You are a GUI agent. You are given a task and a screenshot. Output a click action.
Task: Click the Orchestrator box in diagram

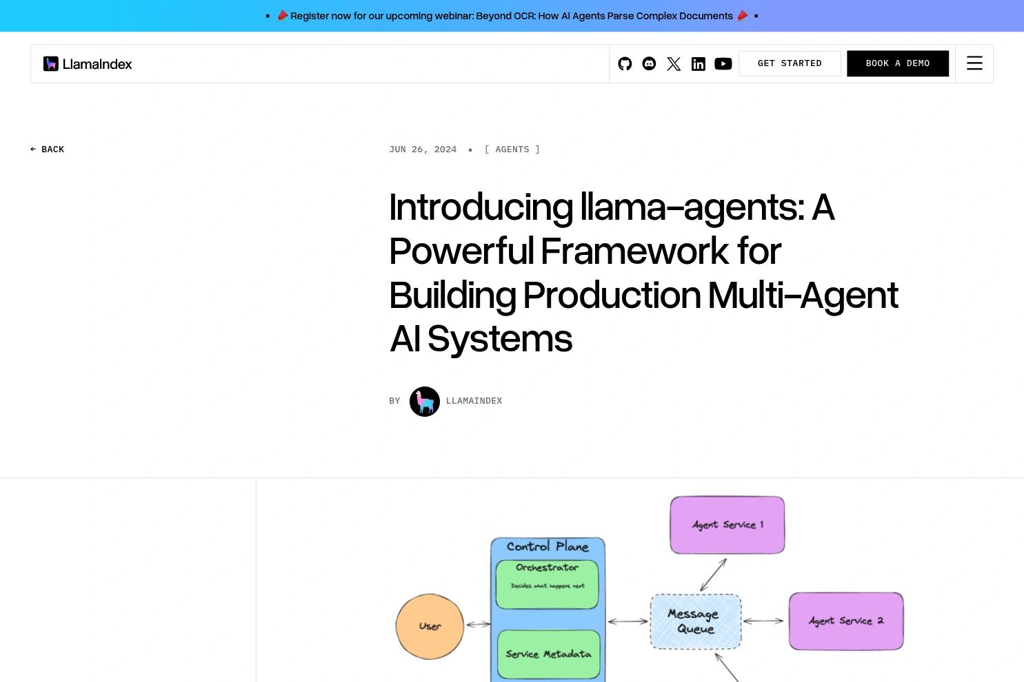547,584
